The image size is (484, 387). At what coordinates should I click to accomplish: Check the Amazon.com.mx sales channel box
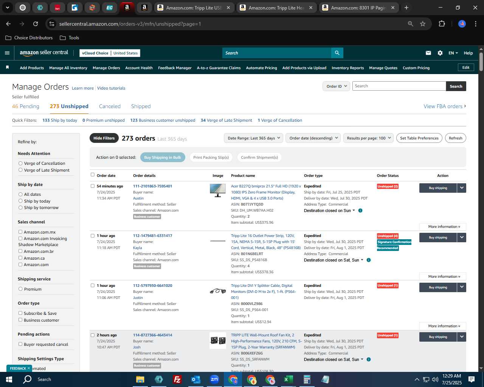pyautogui.click(x=20, y=232)
